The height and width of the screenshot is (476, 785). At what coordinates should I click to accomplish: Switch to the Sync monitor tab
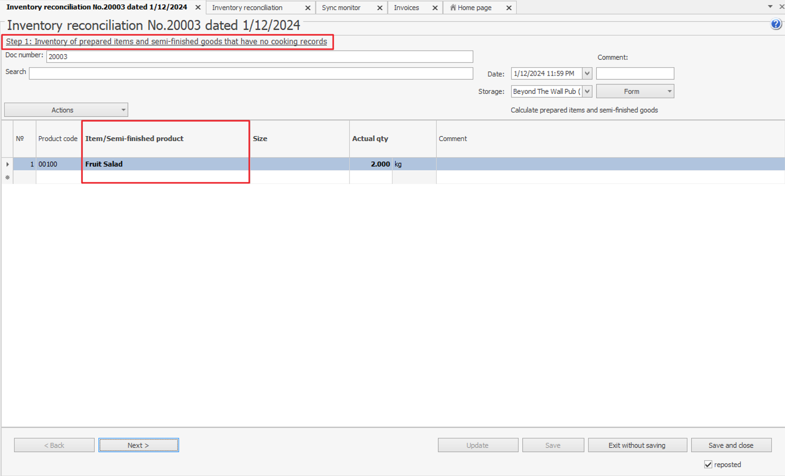341,8
